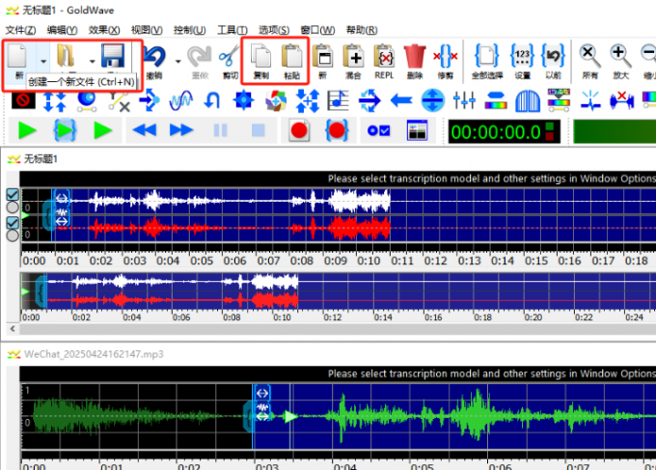Image resolution: width=656 pixels, height=470 pixels.
Task: Open the 效果(X) Effects menu
Action: pos(104,30)
